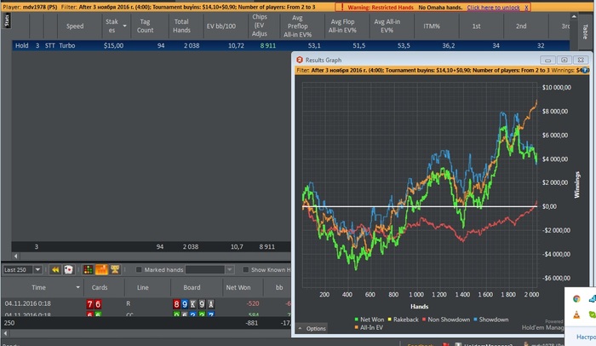Maximize the Results Graph window
This screenshot has height=346, width=596.
tap(564, 60)
